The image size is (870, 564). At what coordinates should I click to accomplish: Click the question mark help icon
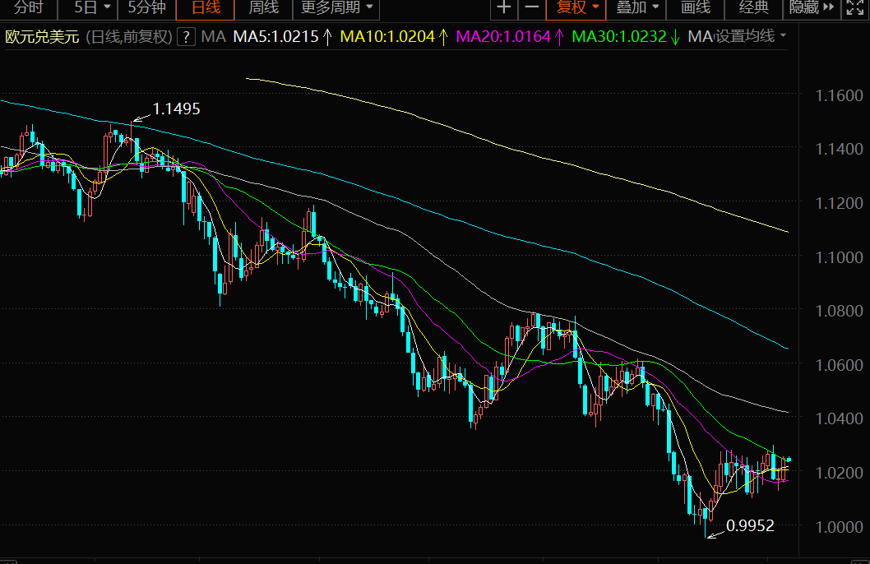coord(186,37)
